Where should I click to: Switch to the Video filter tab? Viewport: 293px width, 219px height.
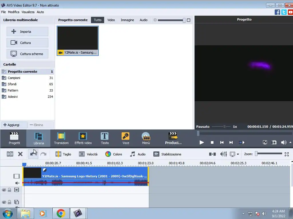click(111, 20)
